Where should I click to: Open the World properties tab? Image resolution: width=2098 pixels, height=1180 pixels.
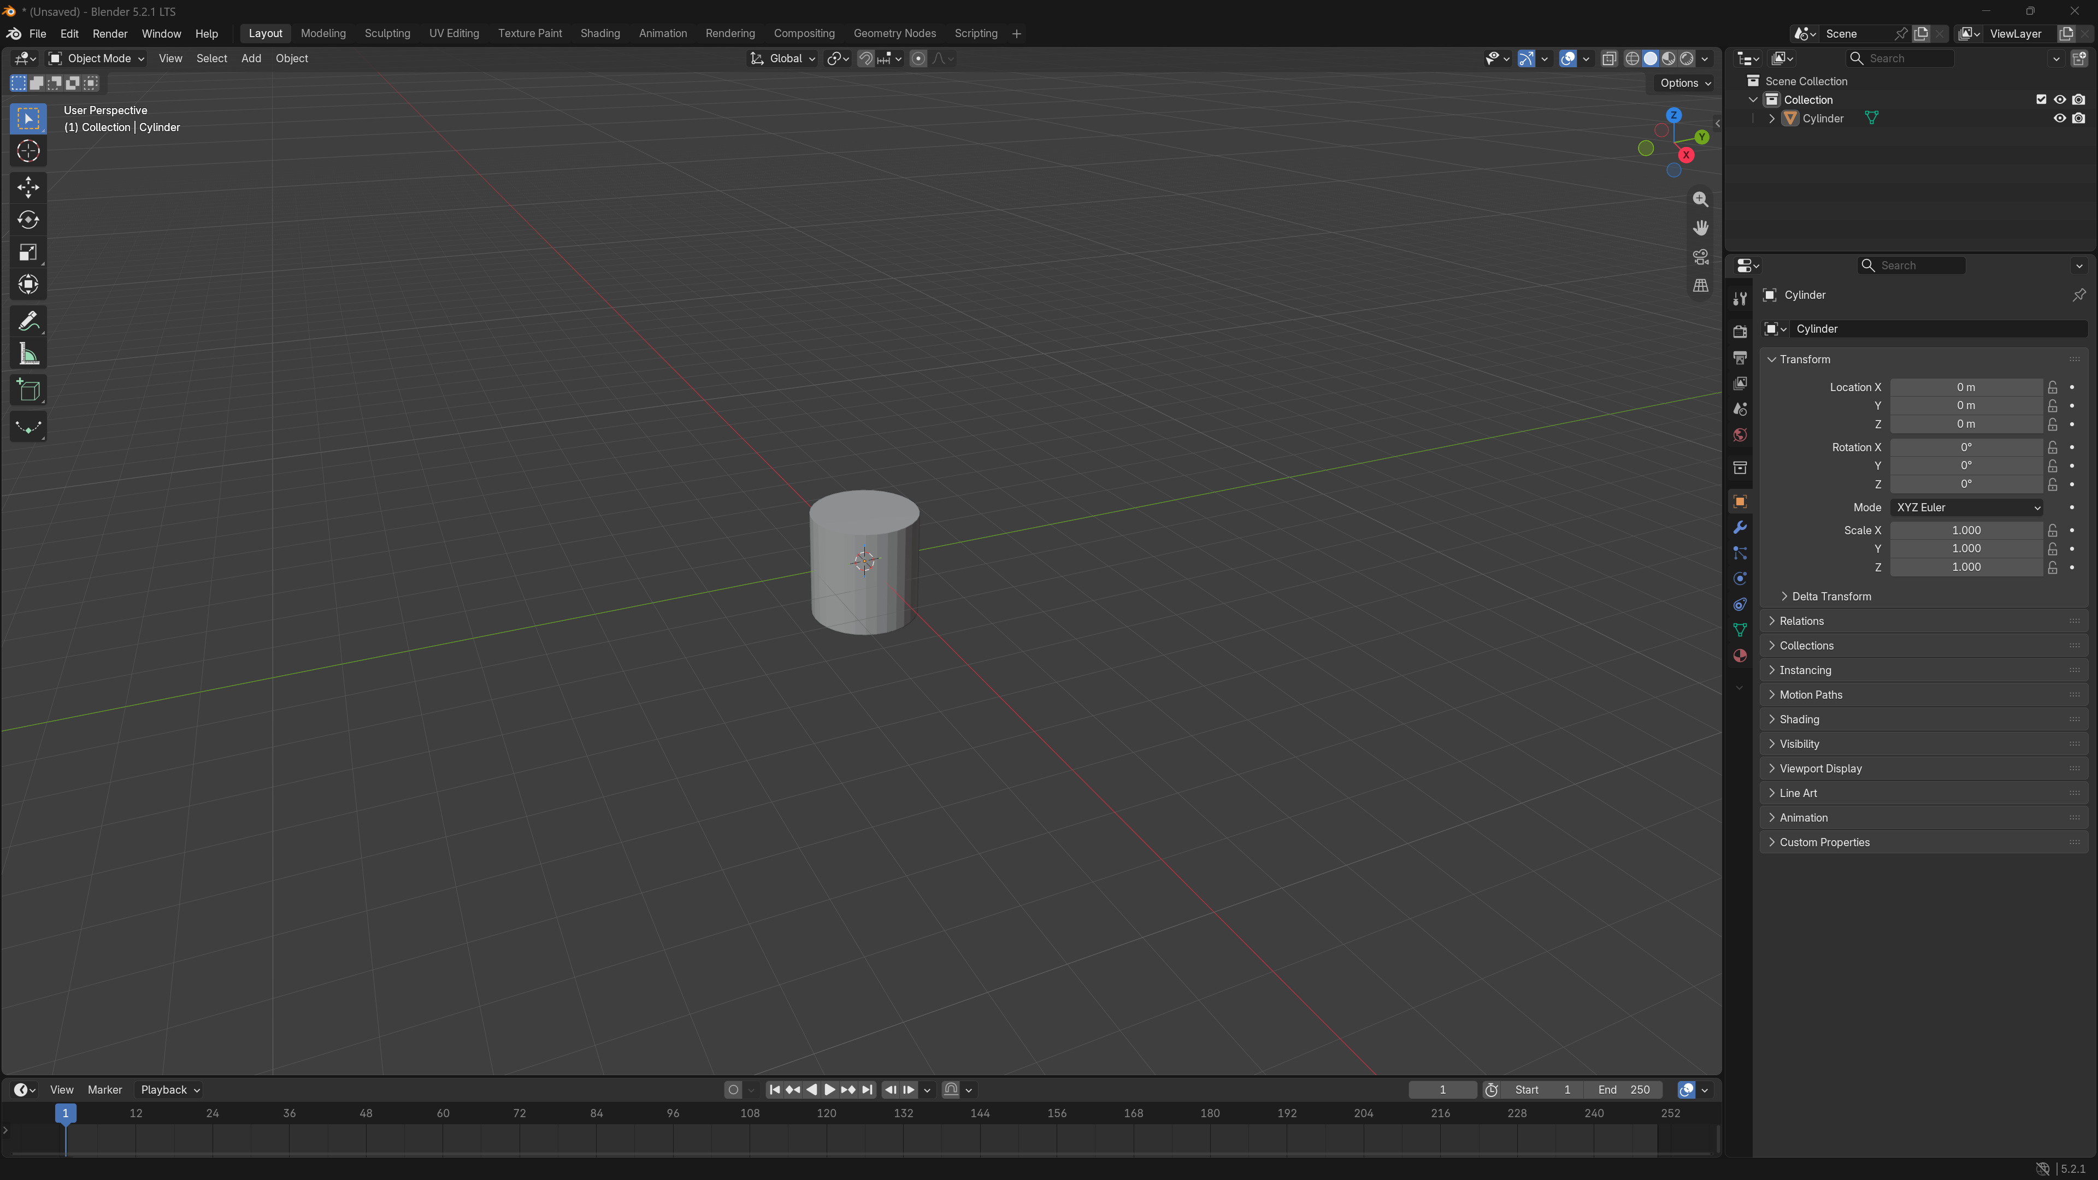[1740, 435]
